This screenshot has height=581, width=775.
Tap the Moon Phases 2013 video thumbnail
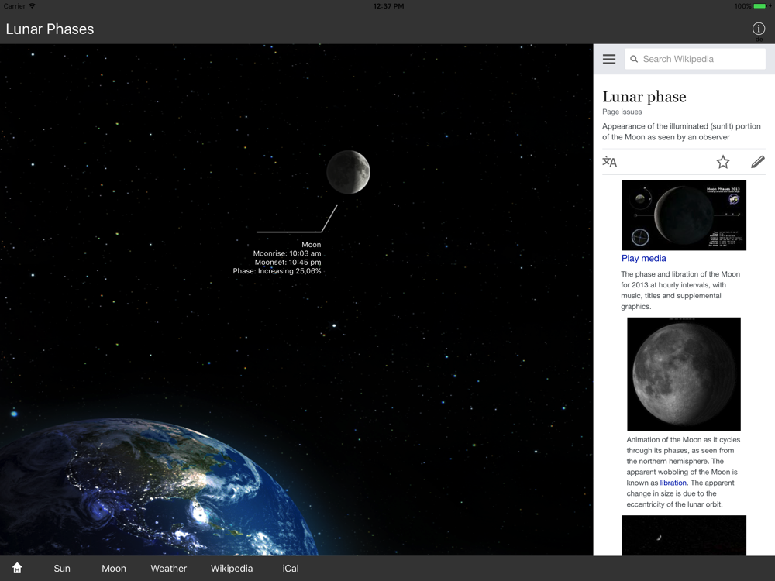coord(684,215)
